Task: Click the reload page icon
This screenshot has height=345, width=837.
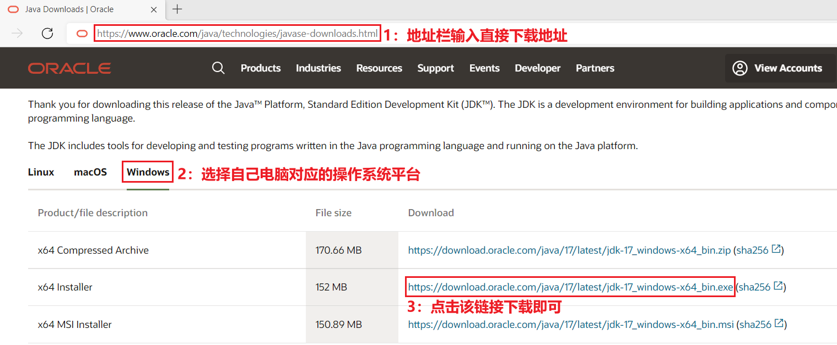Action: [x=47, y=33]
